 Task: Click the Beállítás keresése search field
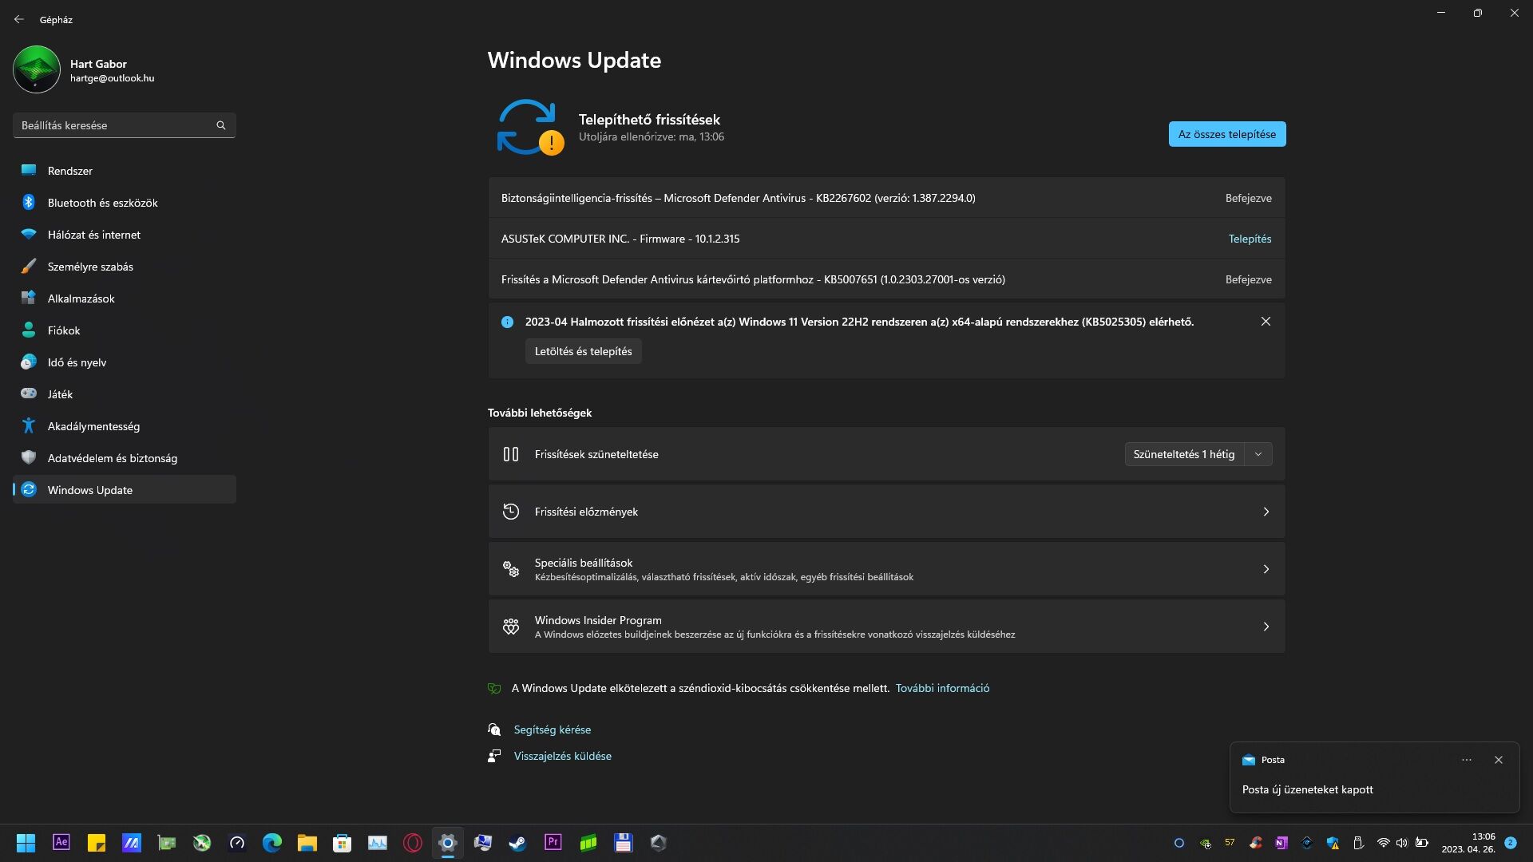(125, 125)
